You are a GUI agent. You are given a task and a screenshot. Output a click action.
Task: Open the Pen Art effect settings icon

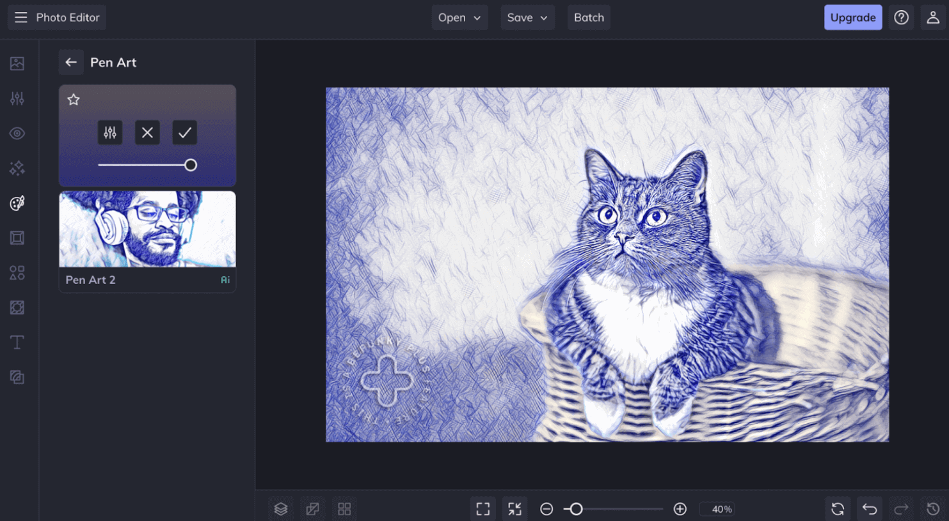pos(110,133)
